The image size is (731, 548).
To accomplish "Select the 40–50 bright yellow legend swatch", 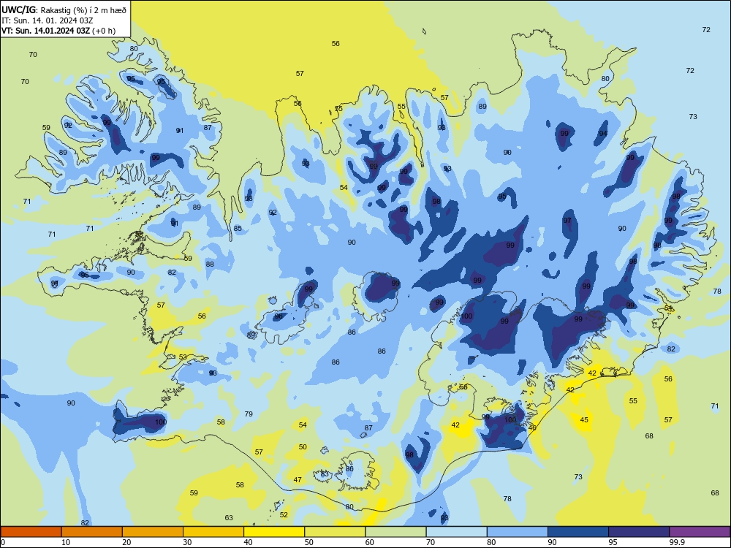I will click(274, 532).
